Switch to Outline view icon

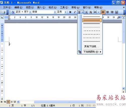(12, 102)
